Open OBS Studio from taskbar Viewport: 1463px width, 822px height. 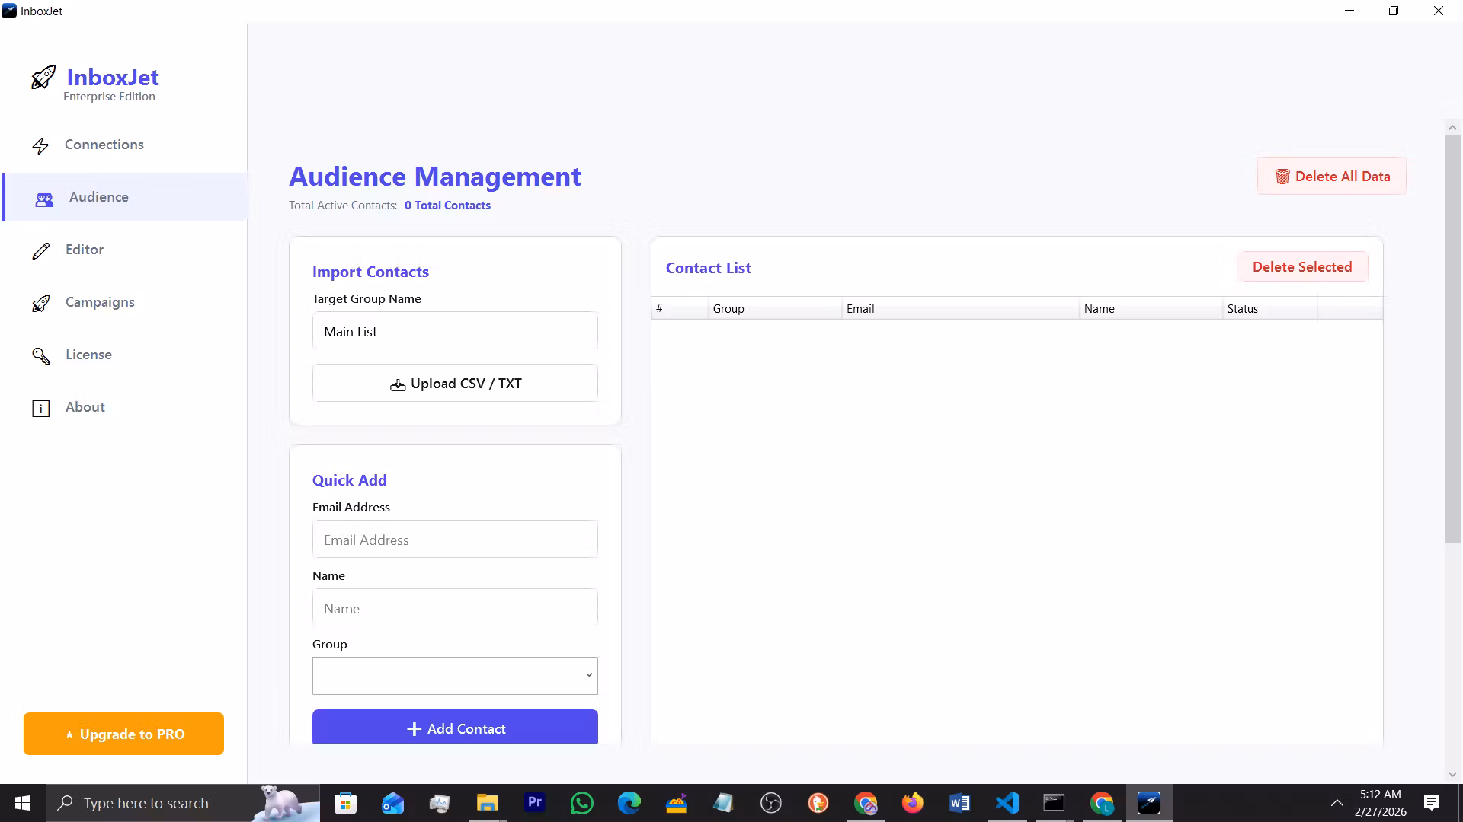pos(771,803)
